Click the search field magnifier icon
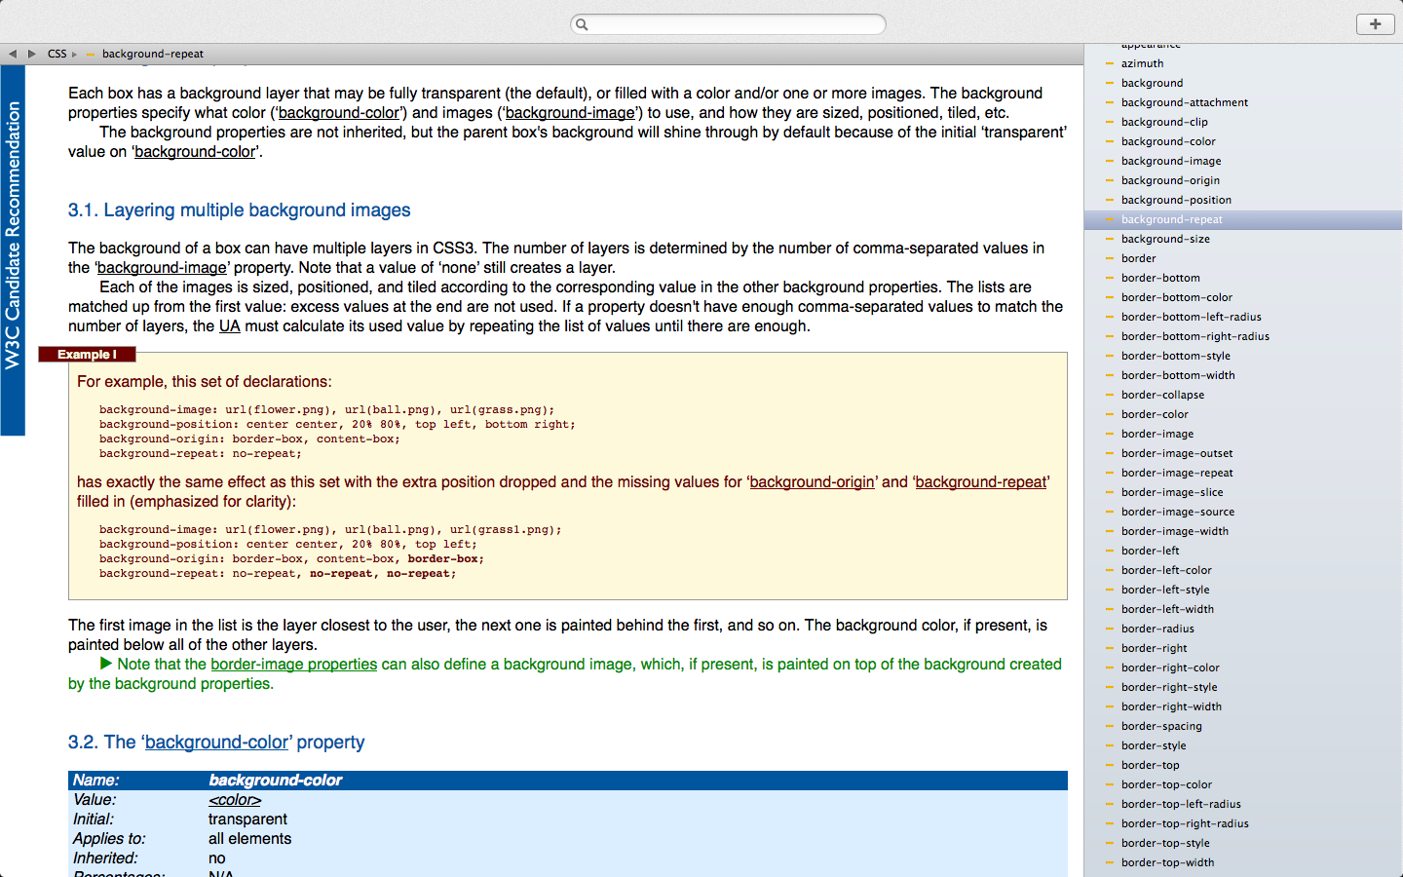This screenshot has height=877, width=1403. 582,24
